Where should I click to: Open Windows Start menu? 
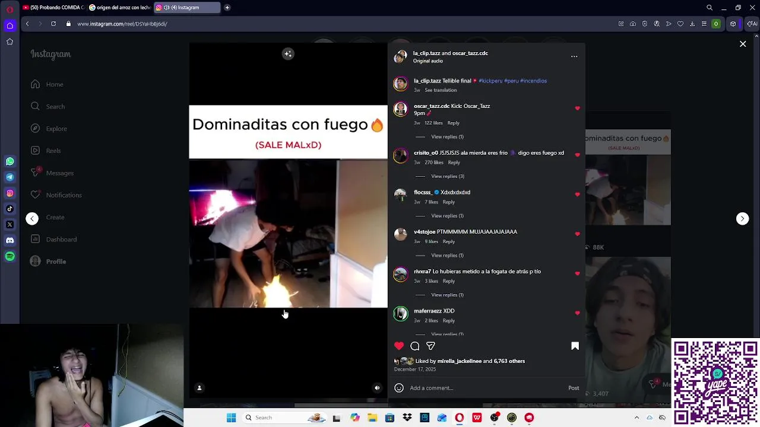pyautogui.click(x=232, y=418)
